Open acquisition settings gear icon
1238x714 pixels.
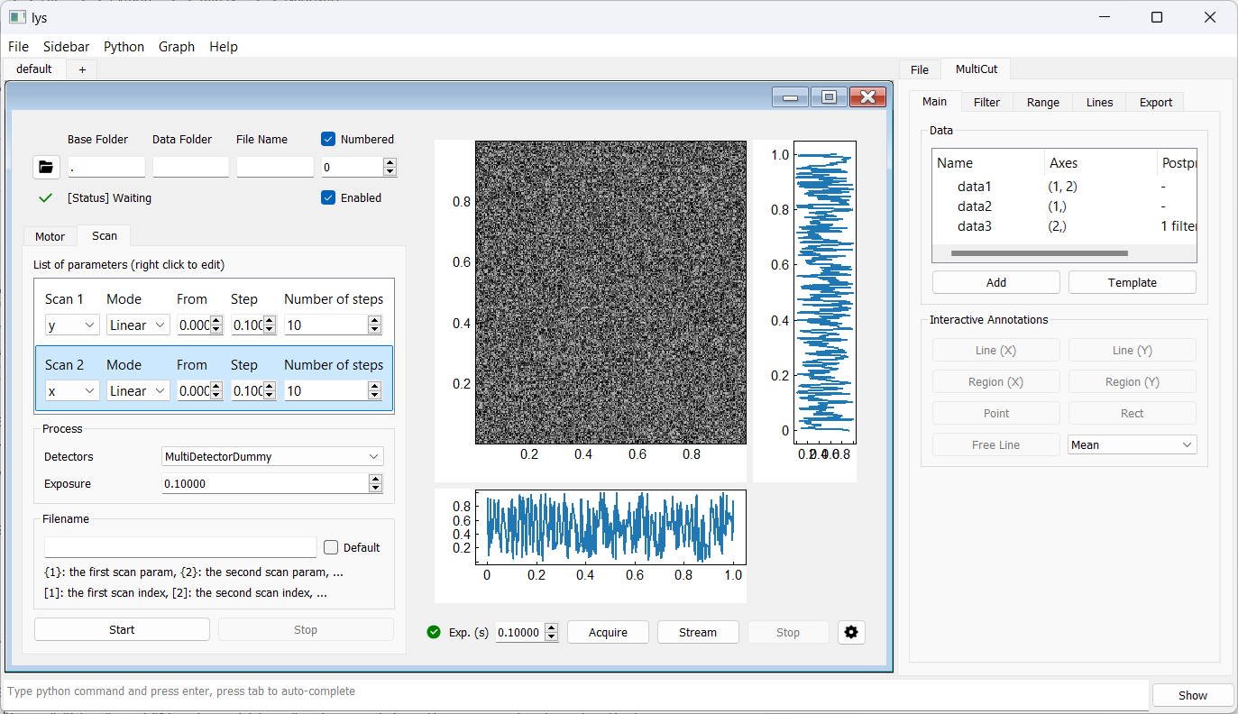pyautogui.click(x=850, y=632)
